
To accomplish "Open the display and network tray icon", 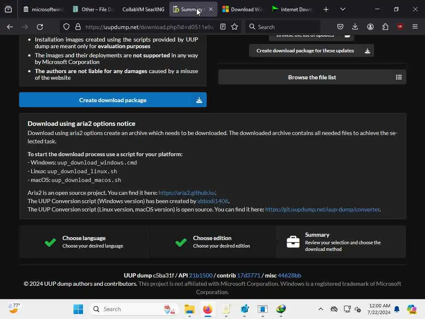I will coord(347,309).
